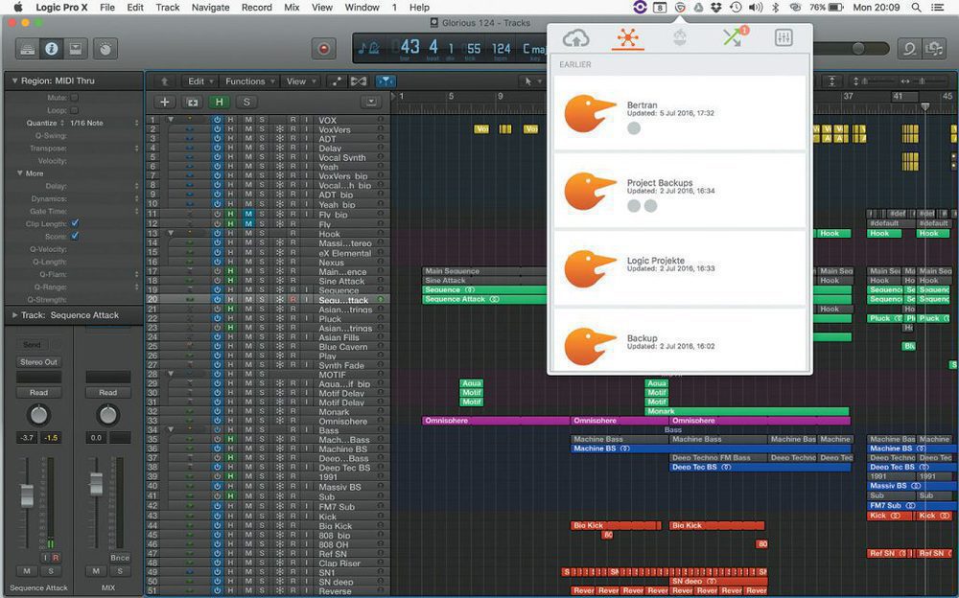Screen dimensions: 959x598
Task: Open the media Browsers button
Action: (934, 49)
